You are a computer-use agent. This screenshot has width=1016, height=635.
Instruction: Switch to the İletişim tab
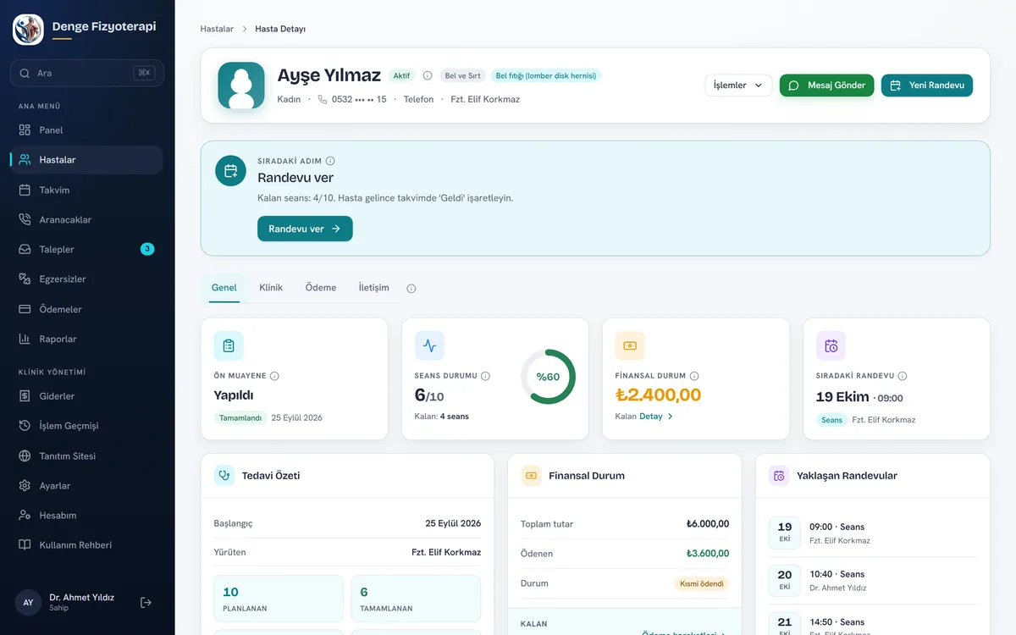click(x=374, y=288)
